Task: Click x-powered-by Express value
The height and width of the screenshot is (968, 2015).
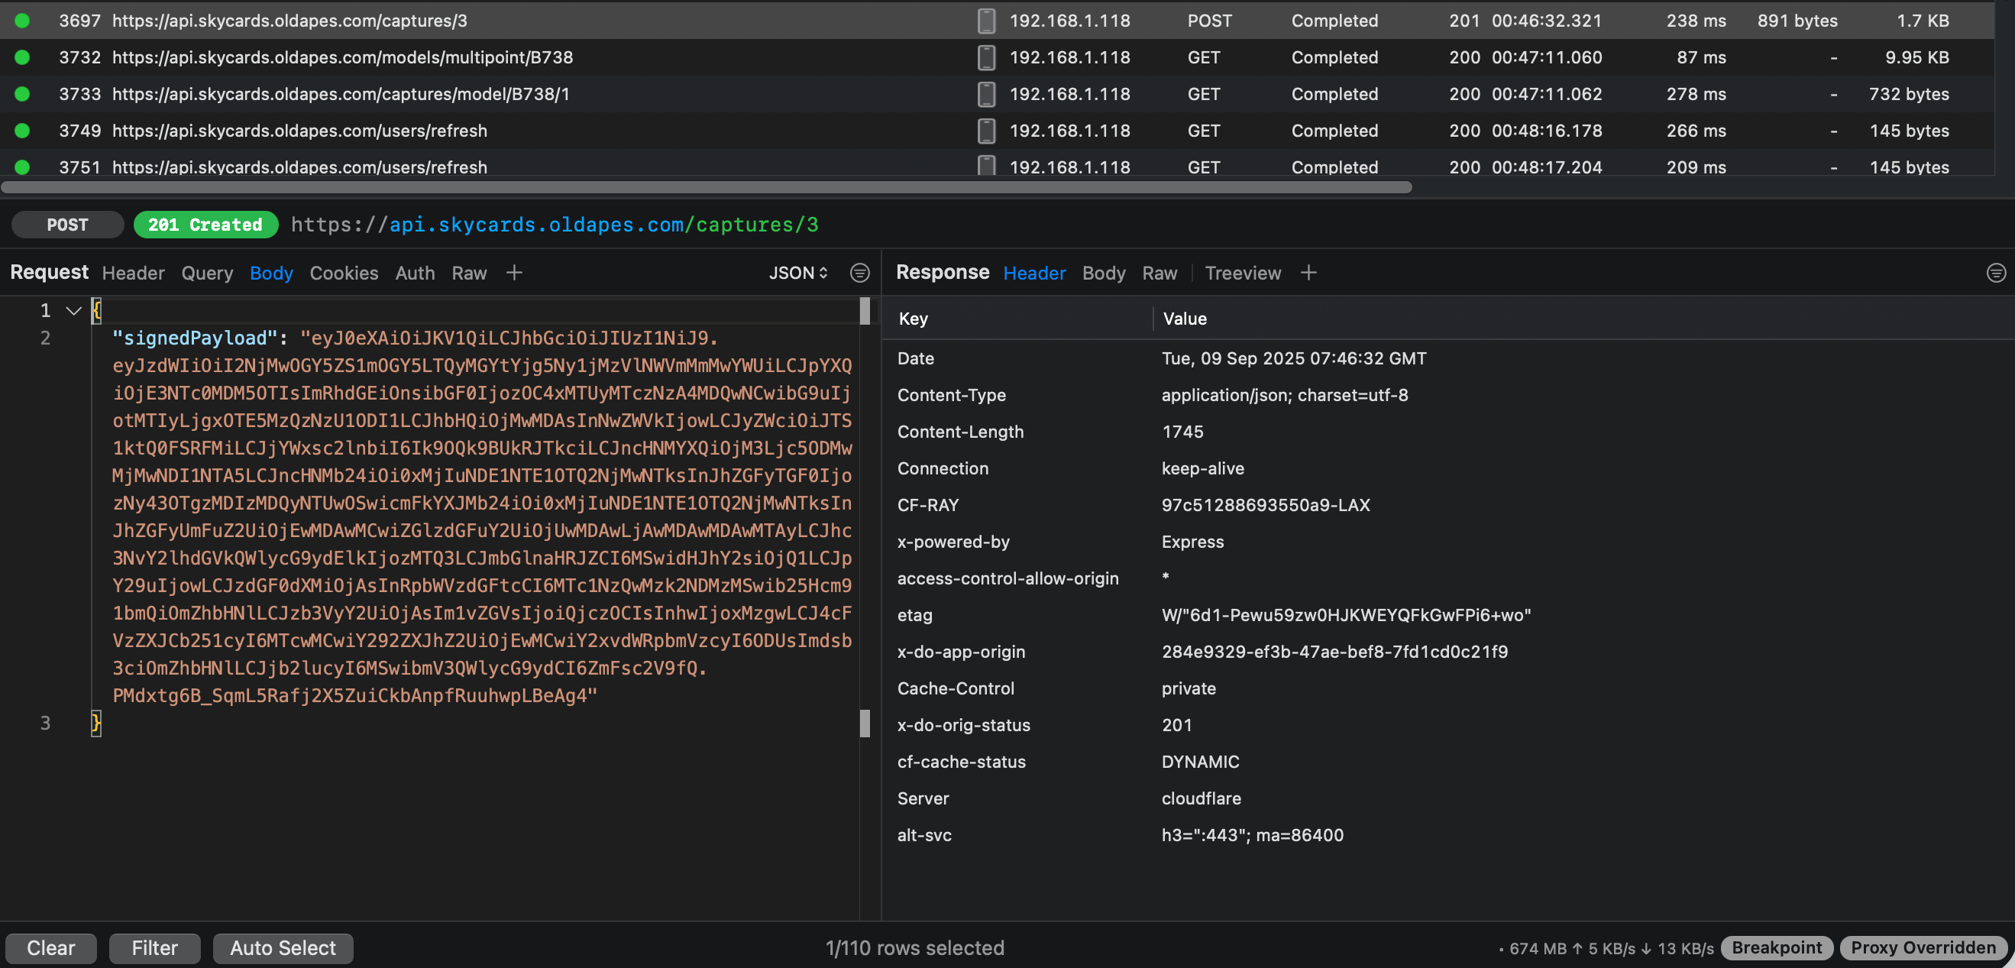Action: pos(1192,542)
